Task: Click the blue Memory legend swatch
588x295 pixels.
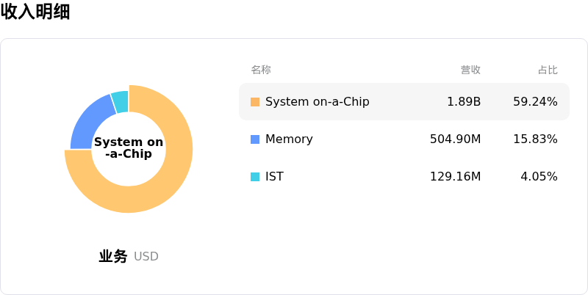Action: click(255, 139)
